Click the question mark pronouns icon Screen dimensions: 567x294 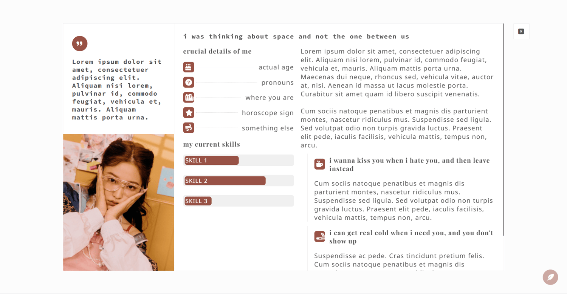click(x=189, y=82)
